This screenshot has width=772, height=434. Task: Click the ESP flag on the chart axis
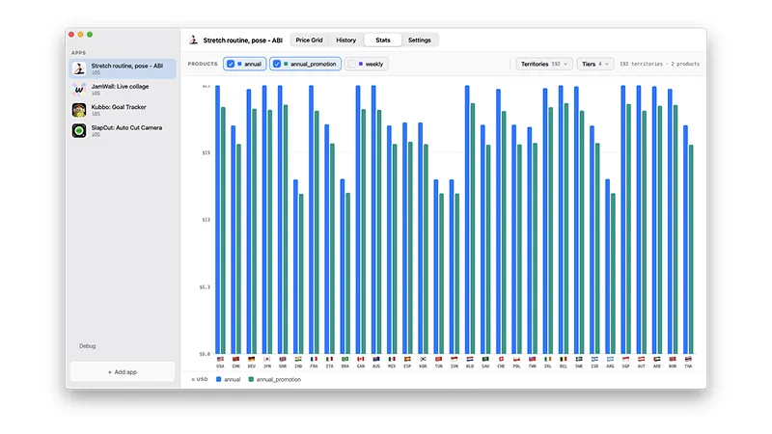407,359
